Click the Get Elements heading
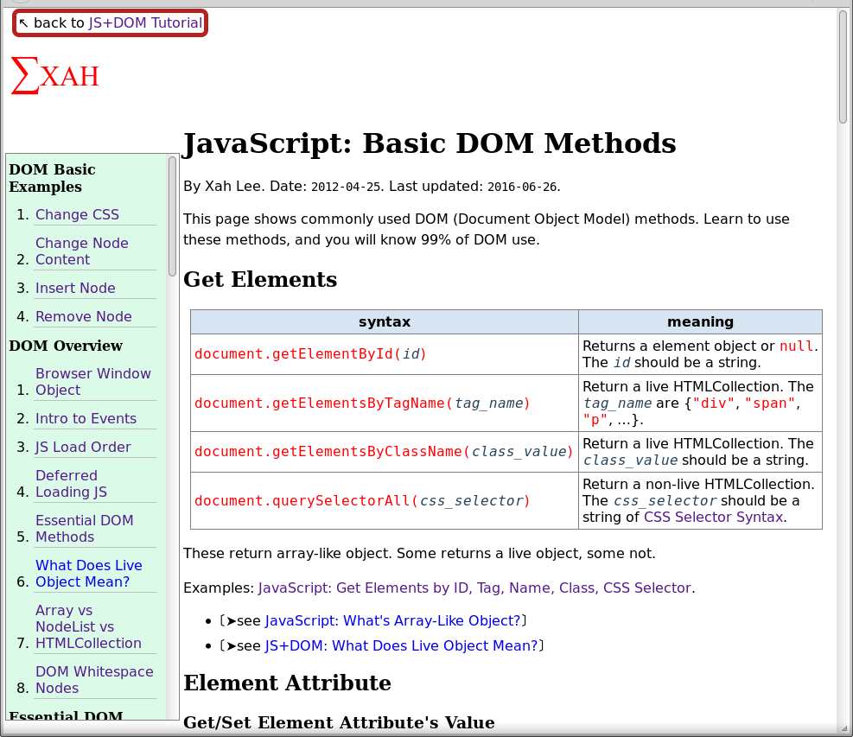 point(260,279)
